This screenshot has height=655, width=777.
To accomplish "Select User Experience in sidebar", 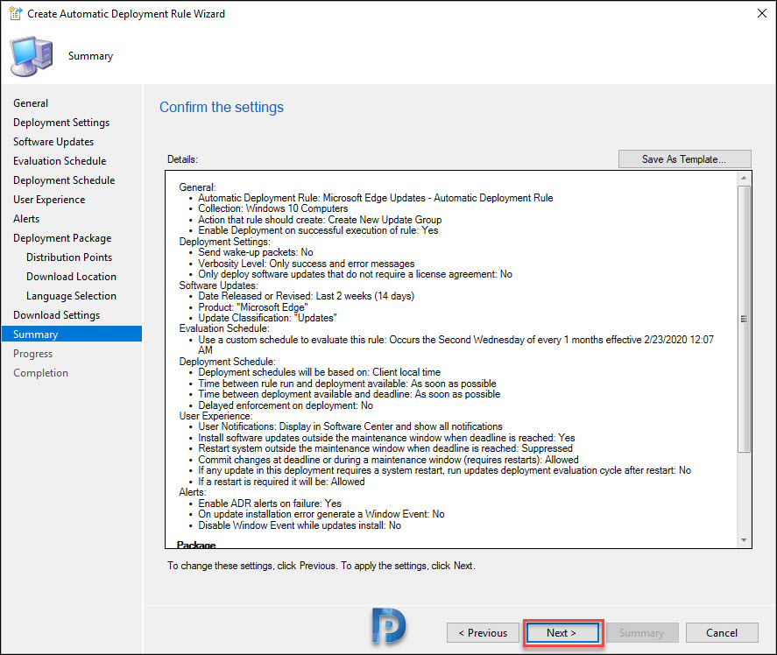I will click(x=49, y=200).
